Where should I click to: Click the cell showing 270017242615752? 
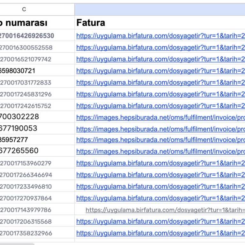click(26, 106)
